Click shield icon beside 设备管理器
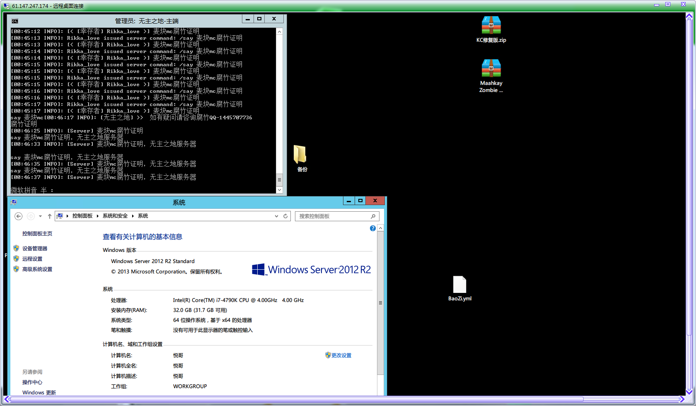This screenshot has height=406, width=696. 16,248
